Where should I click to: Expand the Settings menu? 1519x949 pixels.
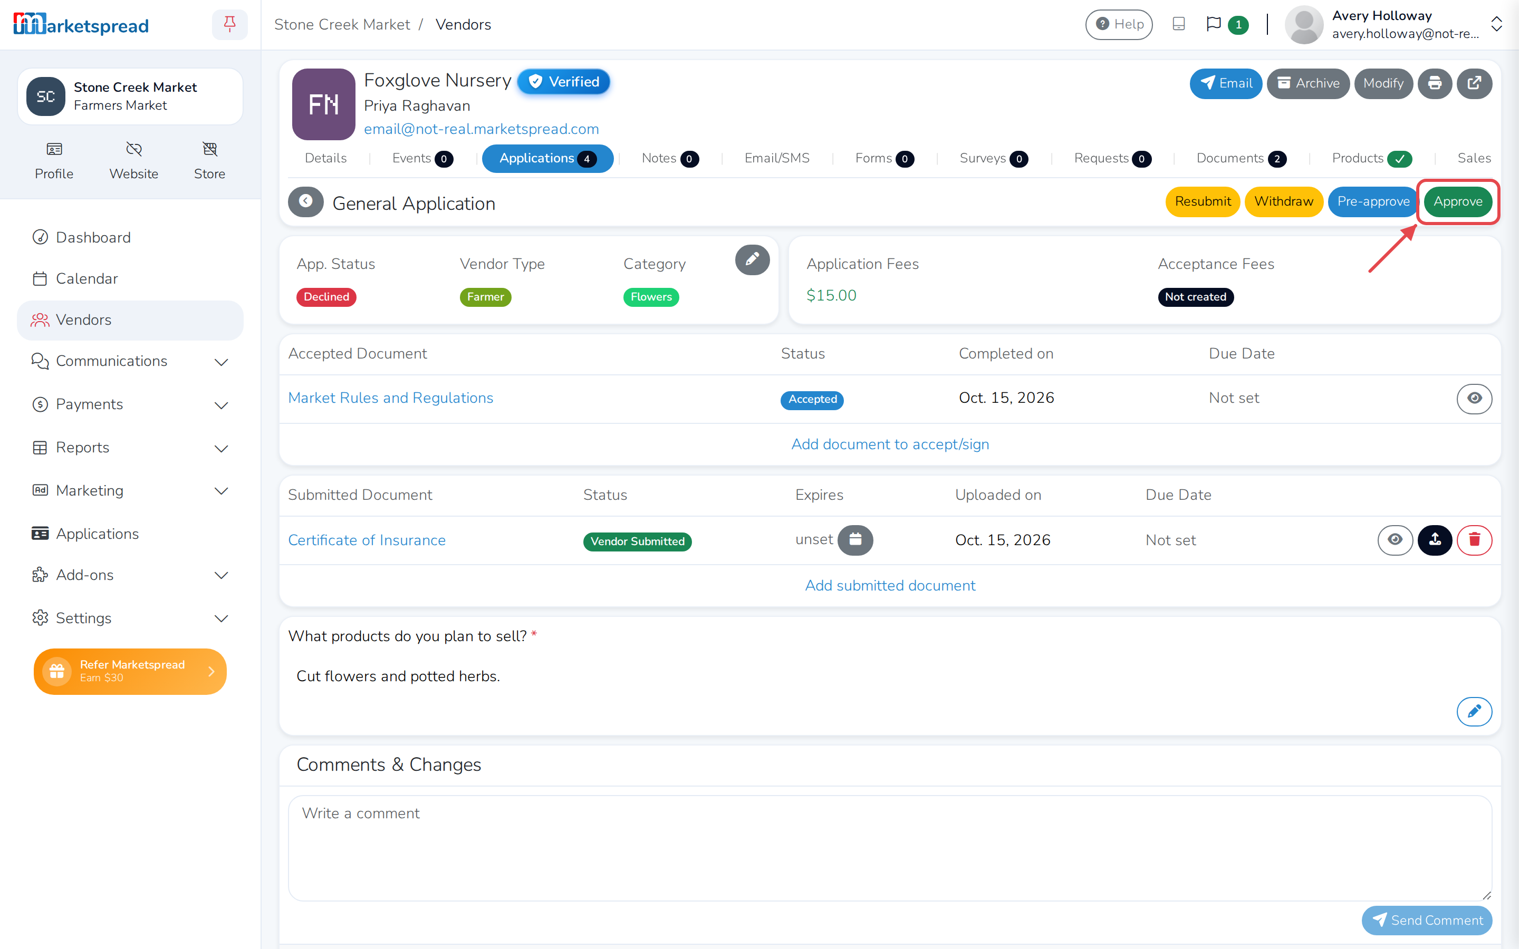pyautogui.click(x=130, y=618)
